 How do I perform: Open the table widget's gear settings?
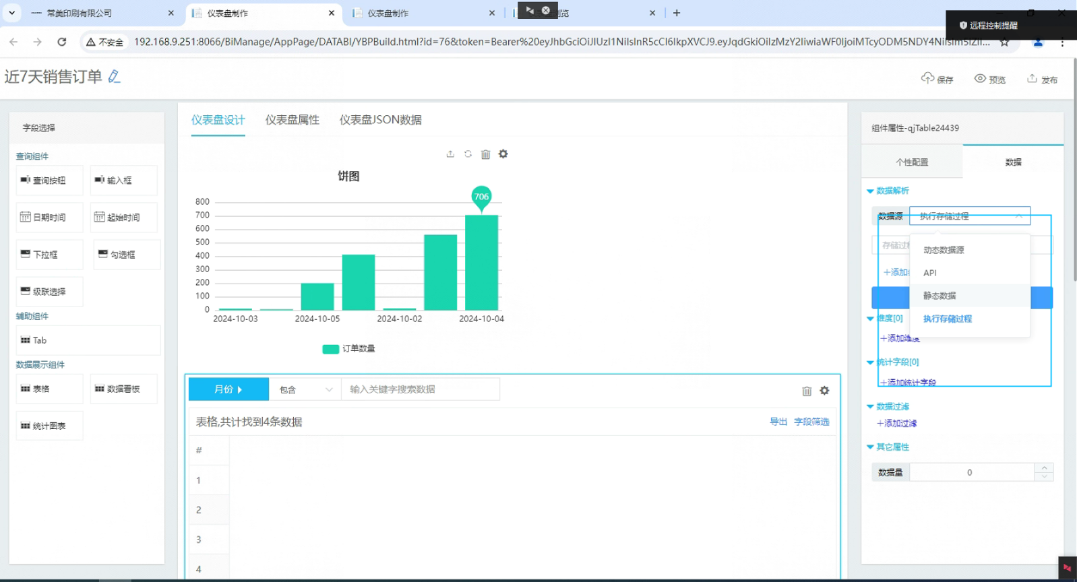(824, 391)
